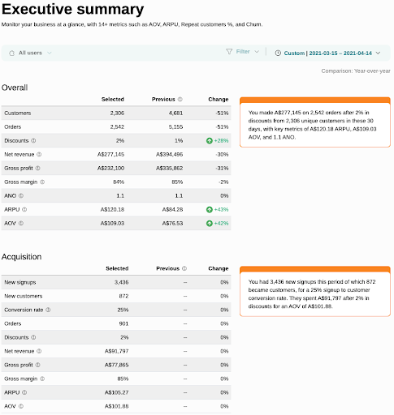Click info icon next to ANO

[x=21, y=195]
